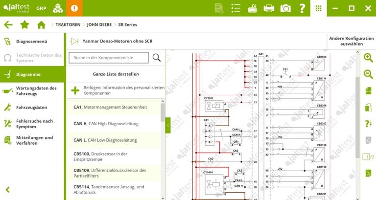Screen dimensions: 376x200
Task: Add page to favorites with the star icon
Action: click(x=24, y=24)
